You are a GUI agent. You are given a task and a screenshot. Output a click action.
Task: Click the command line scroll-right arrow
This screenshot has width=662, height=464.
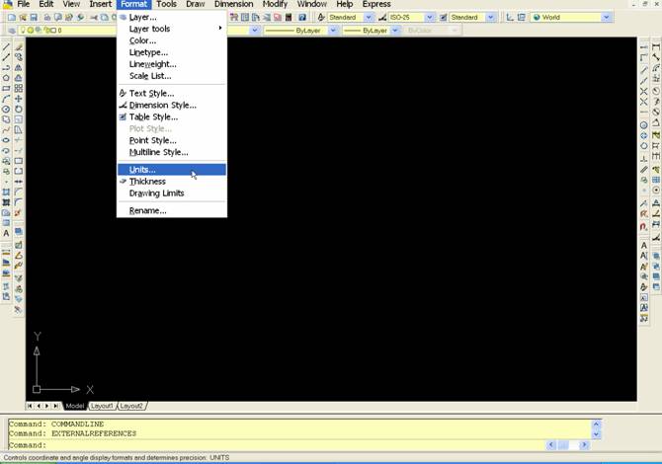(584, 444)
